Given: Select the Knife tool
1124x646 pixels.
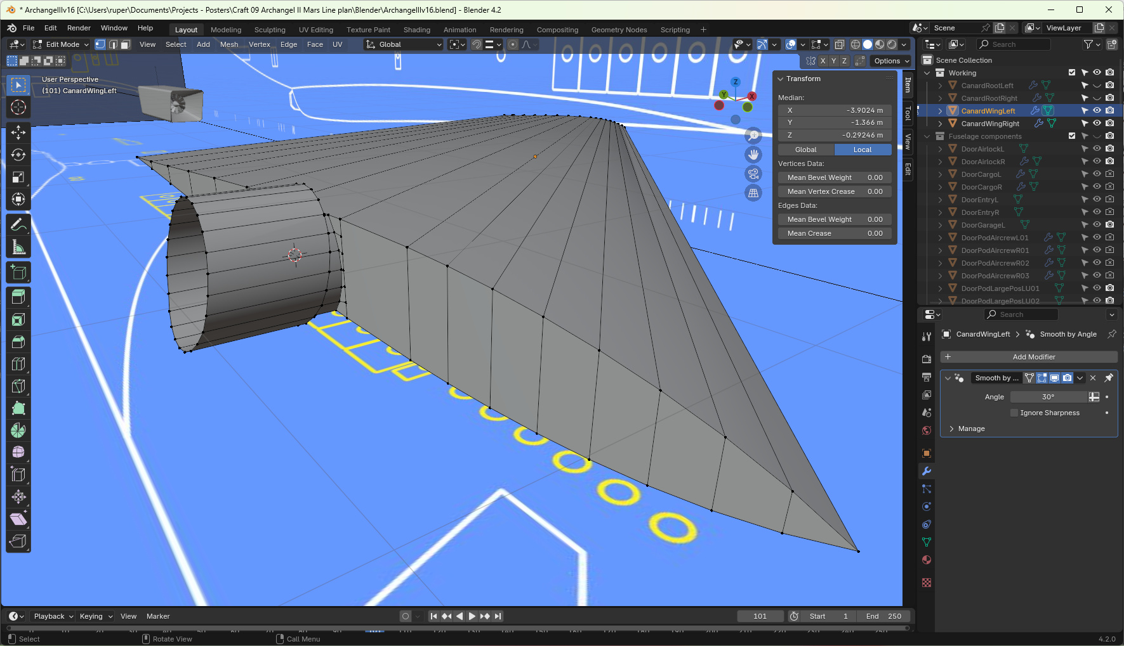Looking at the screenshot, I should tap(18, 386).
